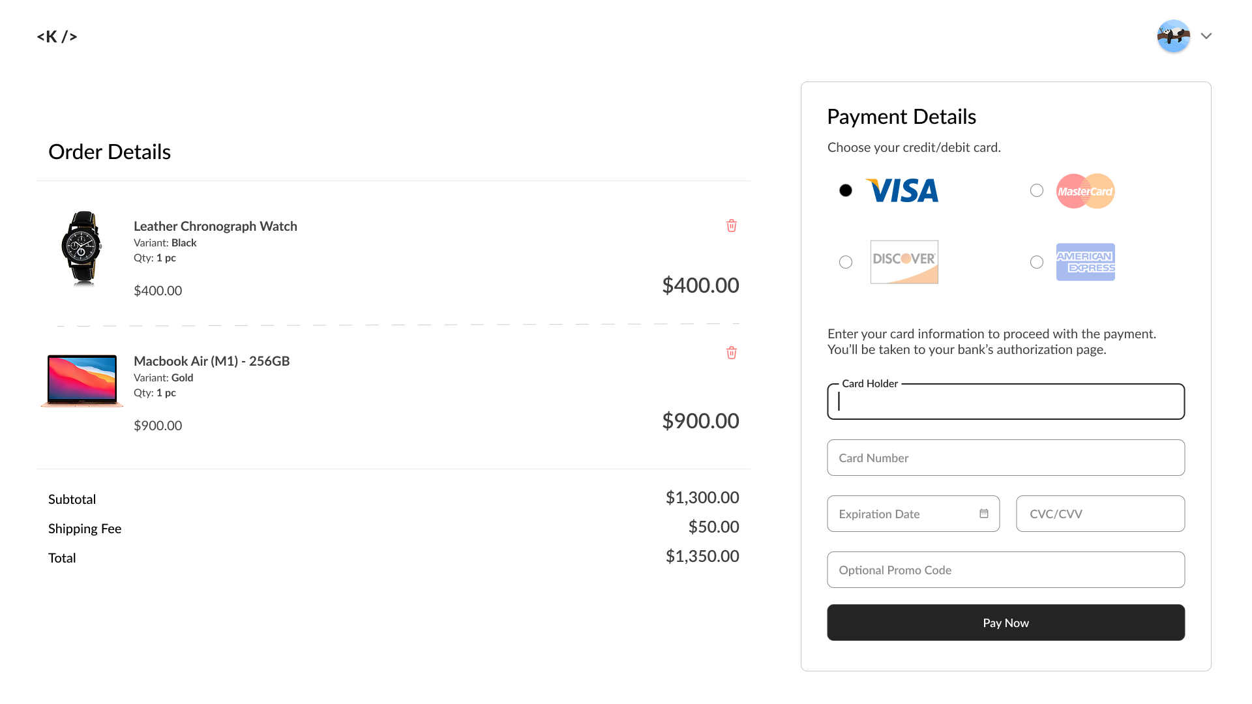Click the <K /> logo
This screenshot has height=704, width=1252.
(57, 37)
